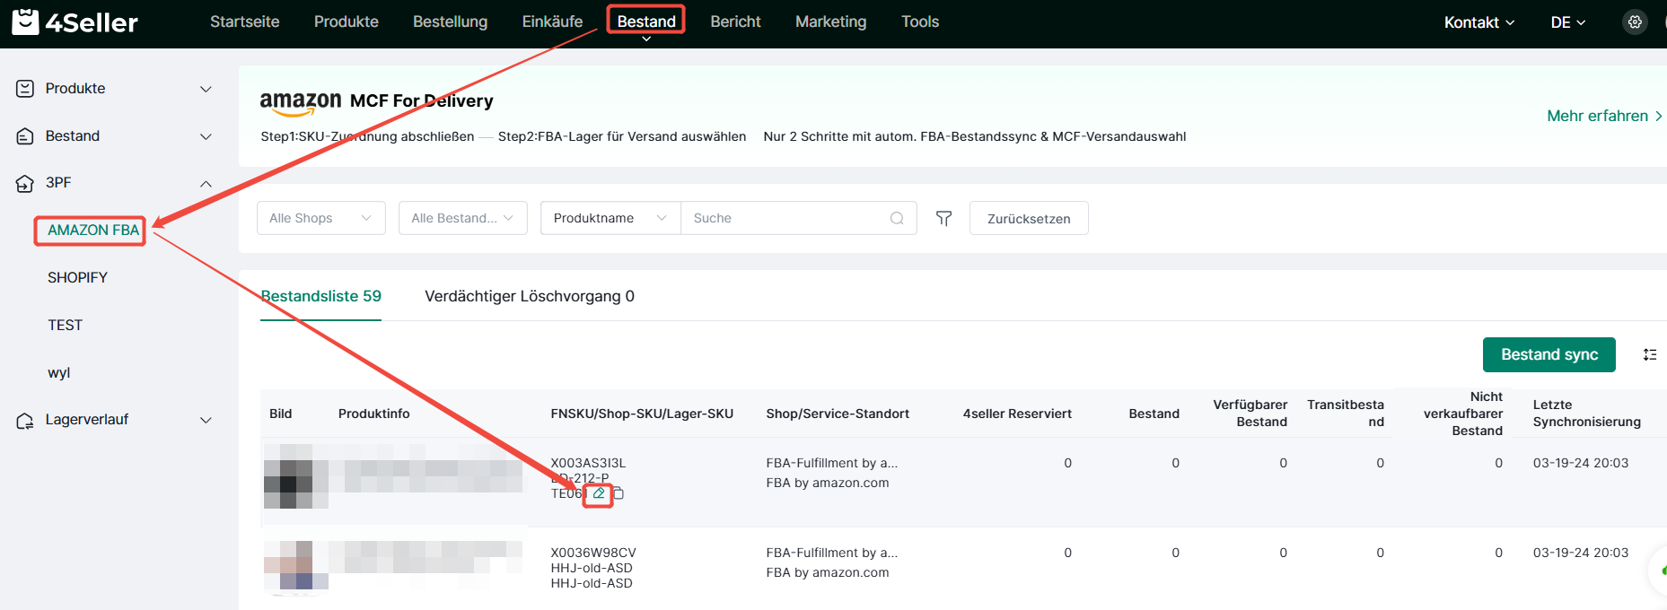Image resolution: width=1667 pixels, height=610 pixels.
Task: Open the Bestellung menu
Action: 450,22
